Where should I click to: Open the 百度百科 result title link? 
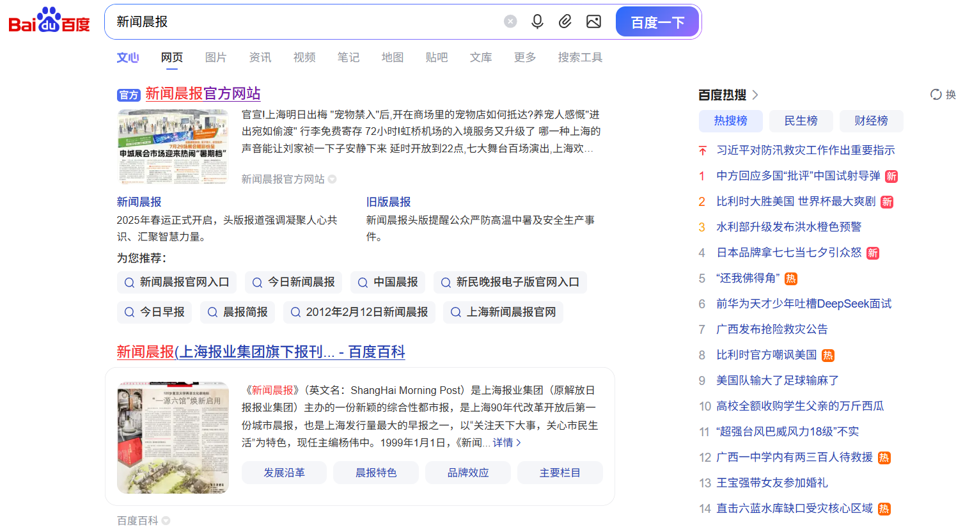click(261, 352)
